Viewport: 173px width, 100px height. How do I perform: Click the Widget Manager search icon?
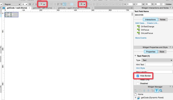click(x=161, y=90)
